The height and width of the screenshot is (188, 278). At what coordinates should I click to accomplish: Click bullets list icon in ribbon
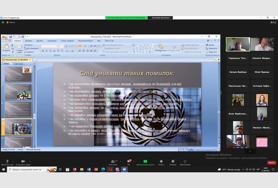(x=80, y=46)
